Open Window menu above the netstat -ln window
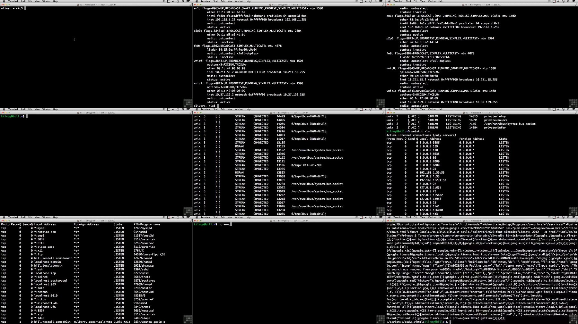Image resolution: width=578 pixels, height=324 pixels. (432, 109)
